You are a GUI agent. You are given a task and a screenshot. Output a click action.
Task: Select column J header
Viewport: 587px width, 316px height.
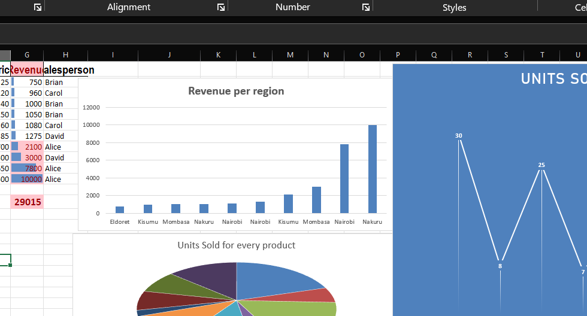pos(169,55)
